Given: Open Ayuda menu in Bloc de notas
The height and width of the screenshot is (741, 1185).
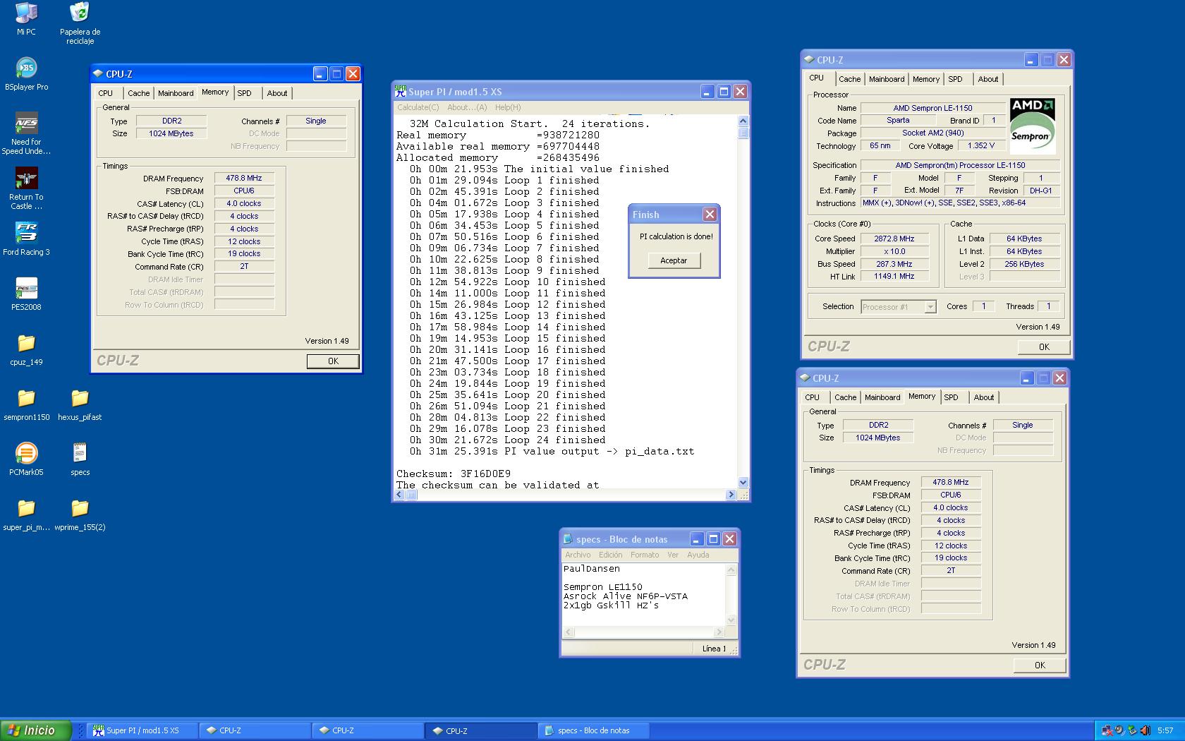Looking at the screenshot, I should 698,555.
